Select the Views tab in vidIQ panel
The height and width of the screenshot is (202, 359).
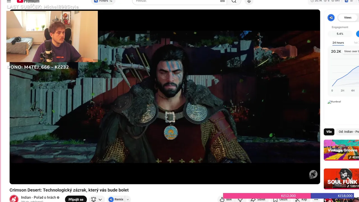point(348,18)
